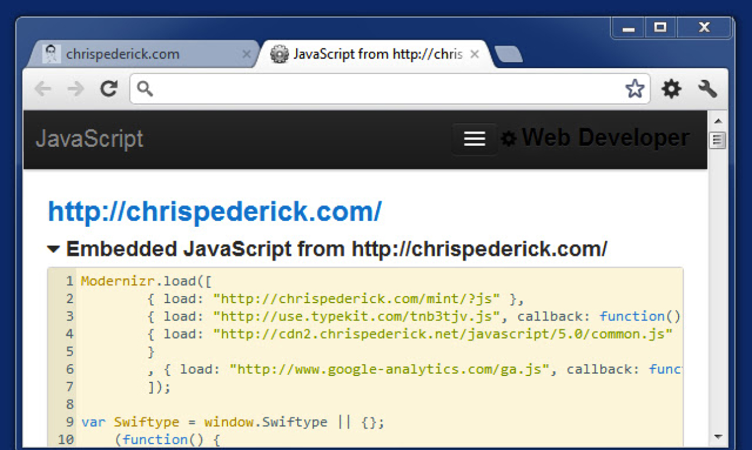Click the Embedded JavaScript from http://chrispederick.com/ heading
This screenshot has width=752, height=450.
tap(336, 249)
